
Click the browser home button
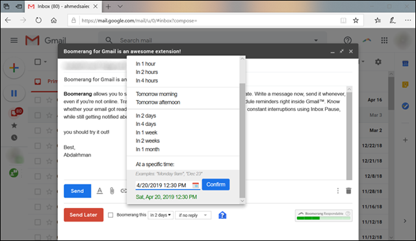point(53,20)
